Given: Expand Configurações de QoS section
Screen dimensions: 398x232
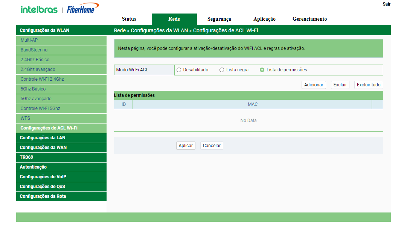Looking at the screenshot, I should (61, 187).
